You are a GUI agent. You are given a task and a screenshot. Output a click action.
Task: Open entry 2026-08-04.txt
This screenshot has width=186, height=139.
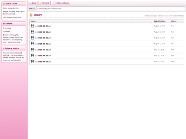click(107, 26)
